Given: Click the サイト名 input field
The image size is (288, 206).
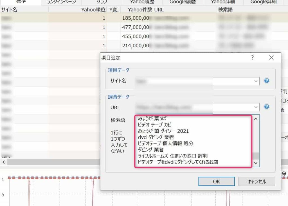Looking at the screenshot, I should click(x=197, y=81).
